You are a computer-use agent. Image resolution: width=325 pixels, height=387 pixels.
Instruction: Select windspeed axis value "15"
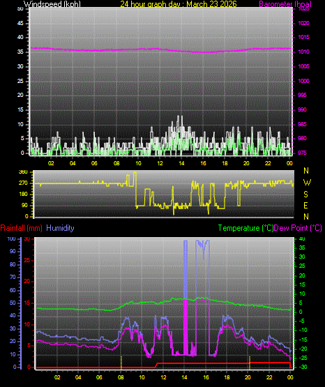coord(20,109)
